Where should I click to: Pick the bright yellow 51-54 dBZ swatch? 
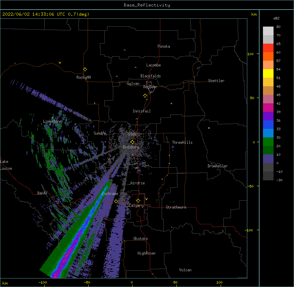[268, 73]
